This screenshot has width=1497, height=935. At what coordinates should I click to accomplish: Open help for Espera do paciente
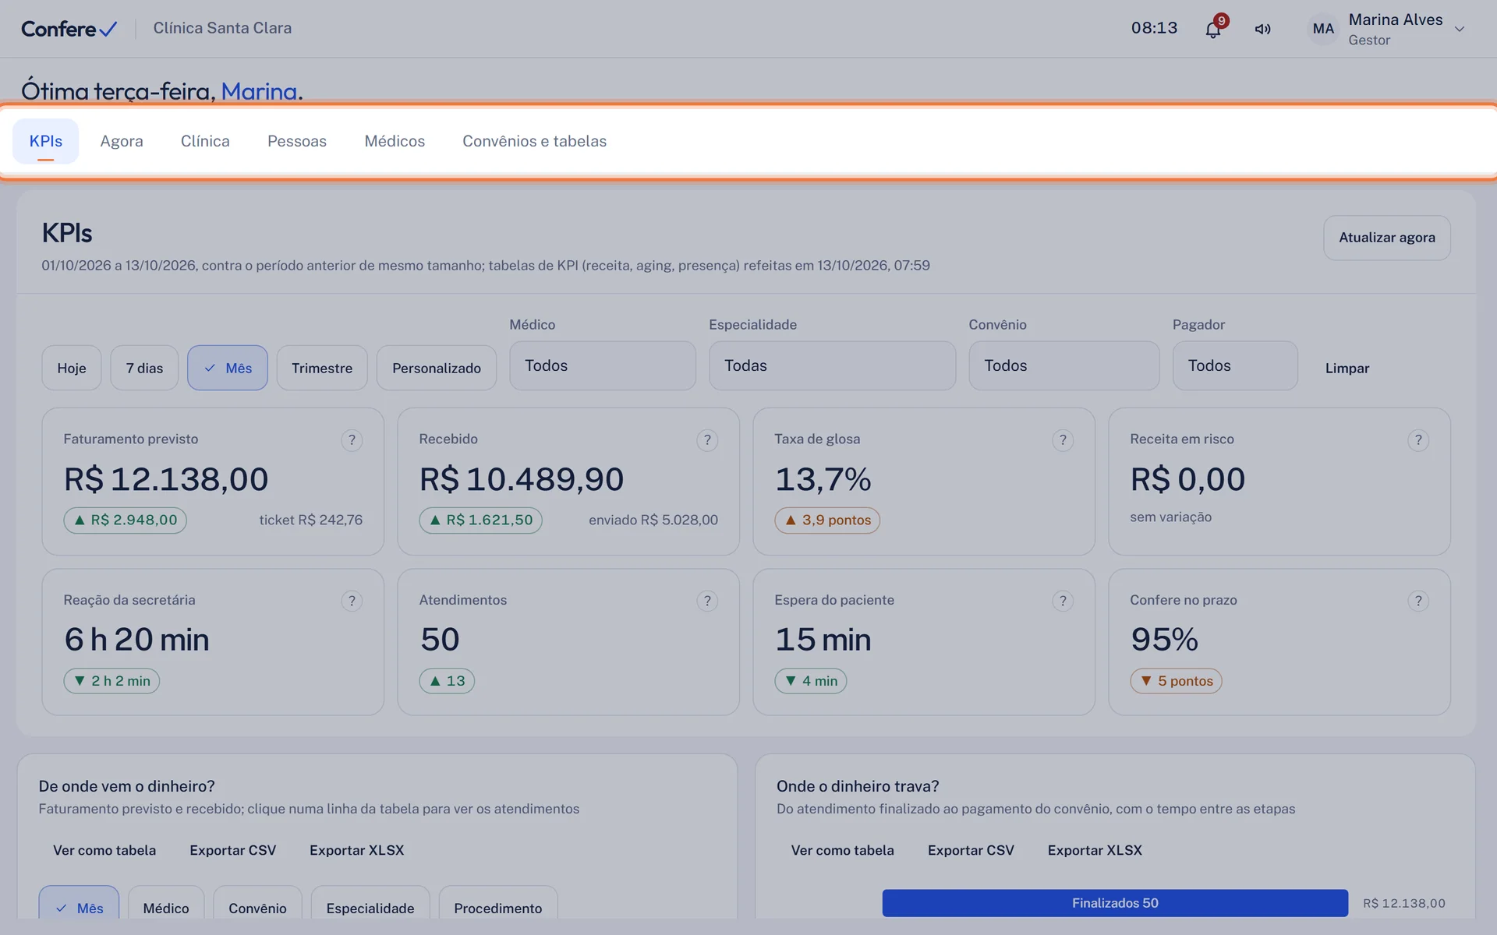1063,601
